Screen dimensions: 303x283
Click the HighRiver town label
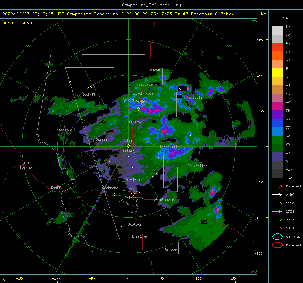click(139, 236)
